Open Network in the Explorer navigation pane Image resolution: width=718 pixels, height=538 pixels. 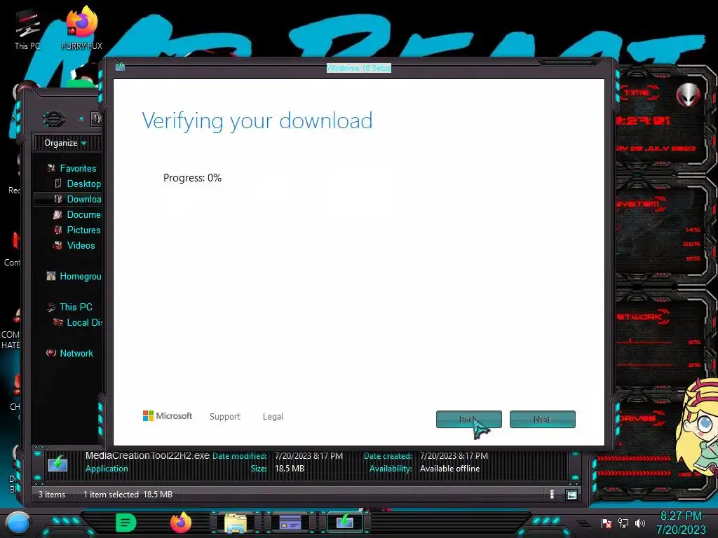click(x=76, y=353)
